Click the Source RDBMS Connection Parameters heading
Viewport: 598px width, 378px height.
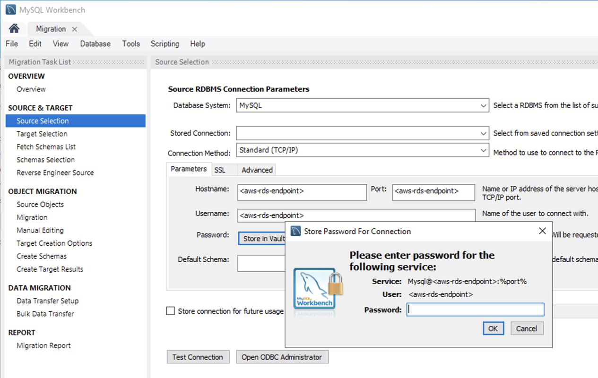point(239,89)
